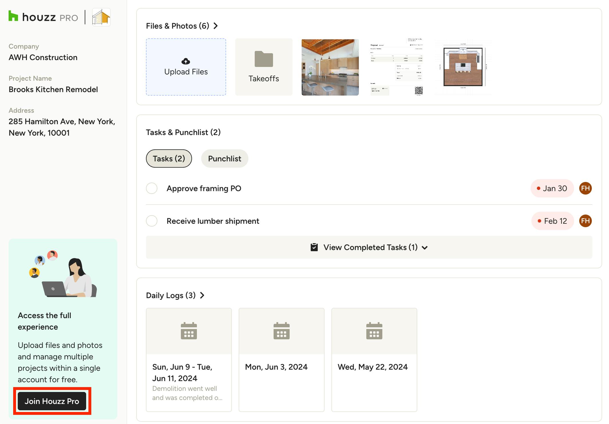Open Files & Photos chevron arrow

(216, 26)
